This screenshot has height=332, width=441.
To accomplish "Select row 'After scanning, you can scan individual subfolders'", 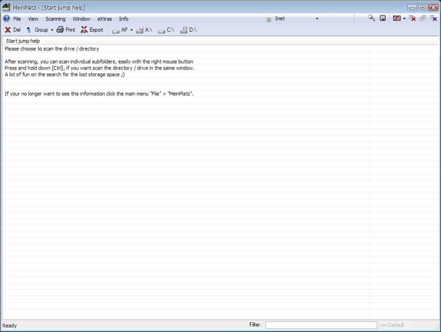I will (99, 61).
